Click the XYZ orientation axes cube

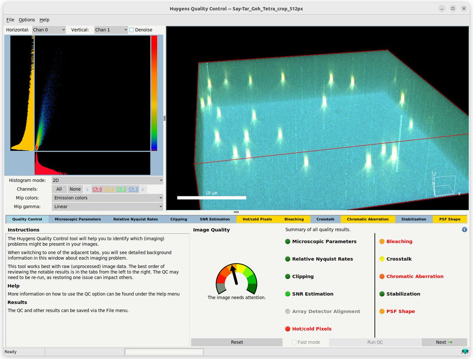(445, 185)
